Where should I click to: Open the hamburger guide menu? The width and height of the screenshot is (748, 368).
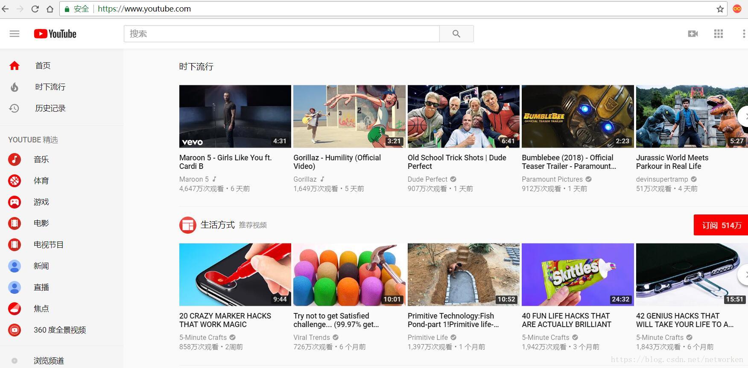point(15,34)
